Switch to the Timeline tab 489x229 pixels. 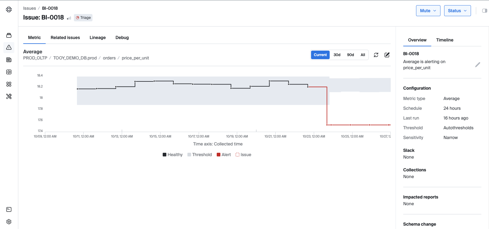(x=445, y=40)
